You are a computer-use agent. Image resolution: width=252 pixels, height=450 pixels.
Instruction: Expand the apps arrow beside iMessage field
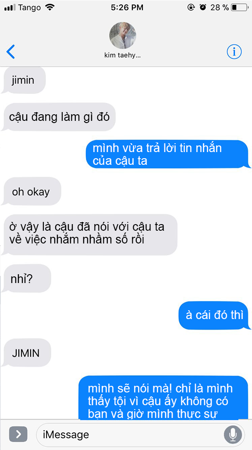(18, 434)
